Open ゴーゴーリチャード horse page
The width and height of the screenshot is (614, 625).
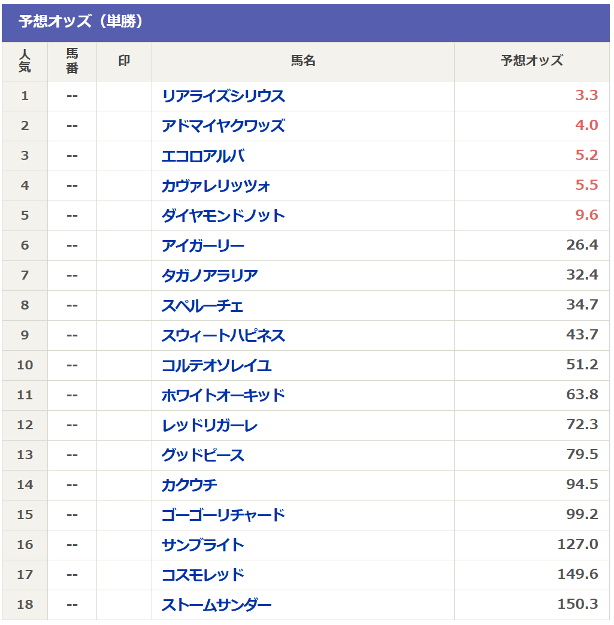point(223,515)
